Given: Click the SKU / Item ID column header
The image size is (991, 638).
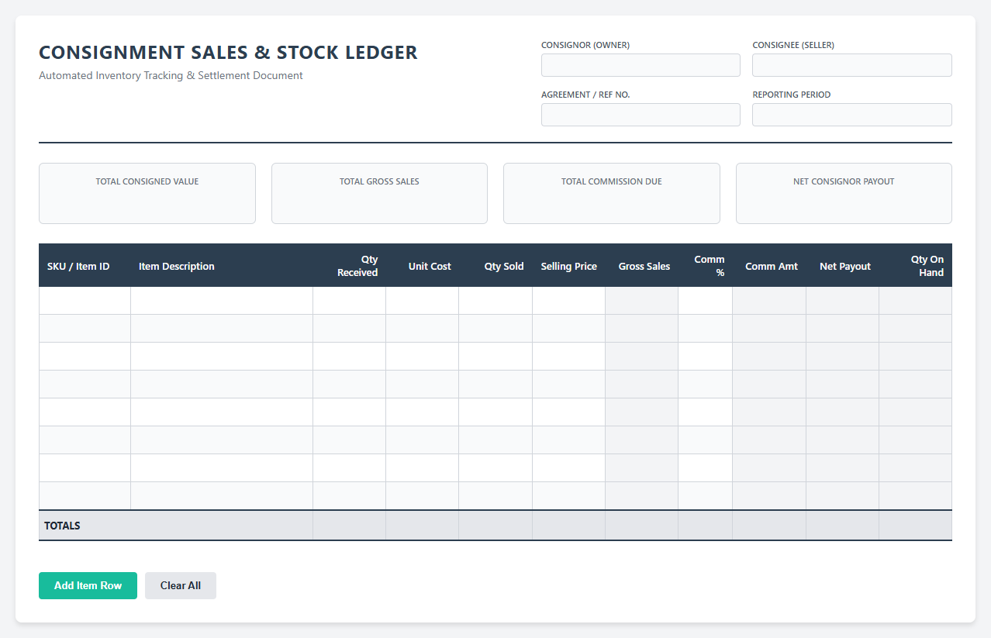Looking at the screenshot, I should 85,266.
